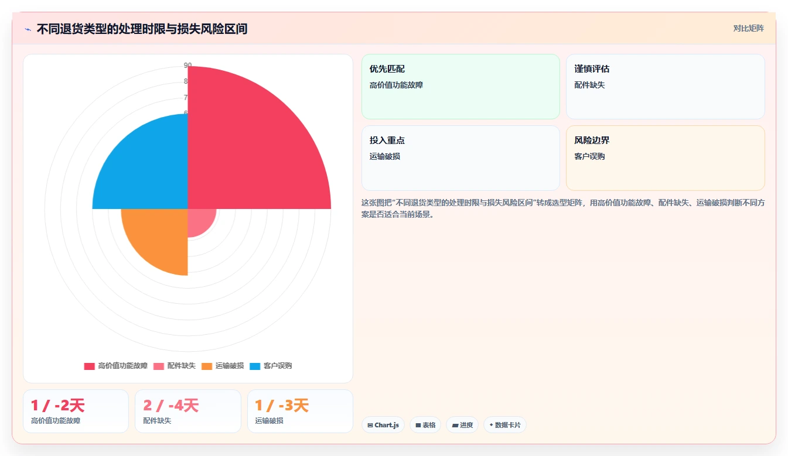Click 运输破损 text in 投入重点 card
788x456 pixels.
coord(385,156)
